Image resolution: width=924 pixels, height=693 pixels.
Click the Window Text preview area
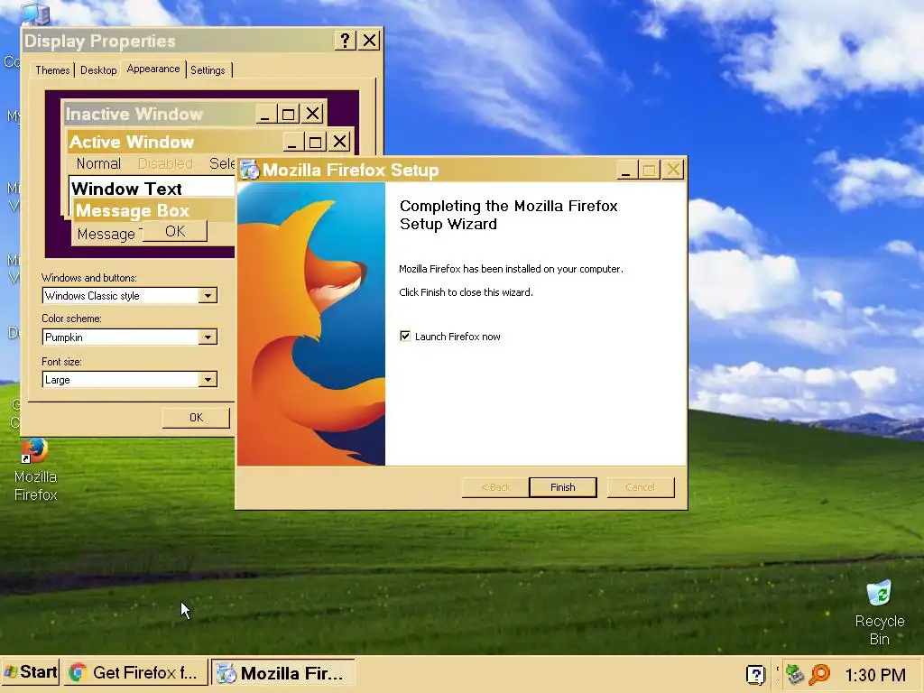[x=152, y=189]
